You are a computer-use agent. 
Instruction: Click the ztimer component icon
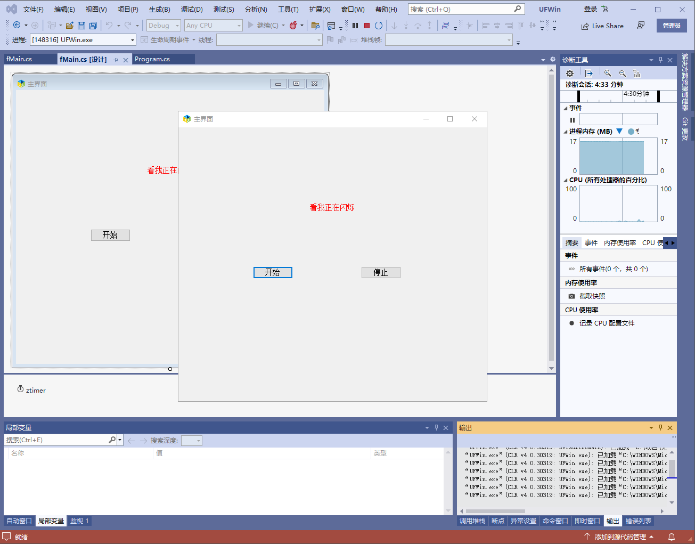[20, 389]
